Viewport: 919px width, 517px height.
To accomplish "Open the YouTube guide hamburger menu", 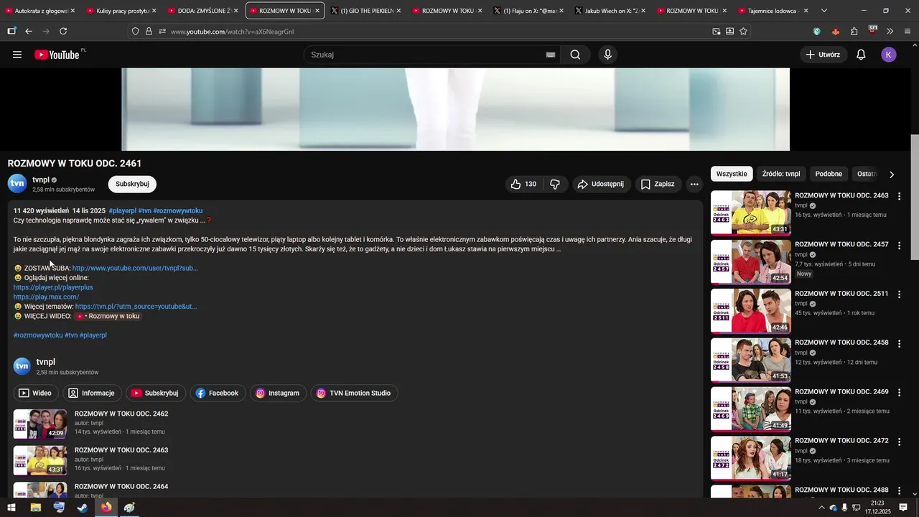I will [x=17, y=55].
